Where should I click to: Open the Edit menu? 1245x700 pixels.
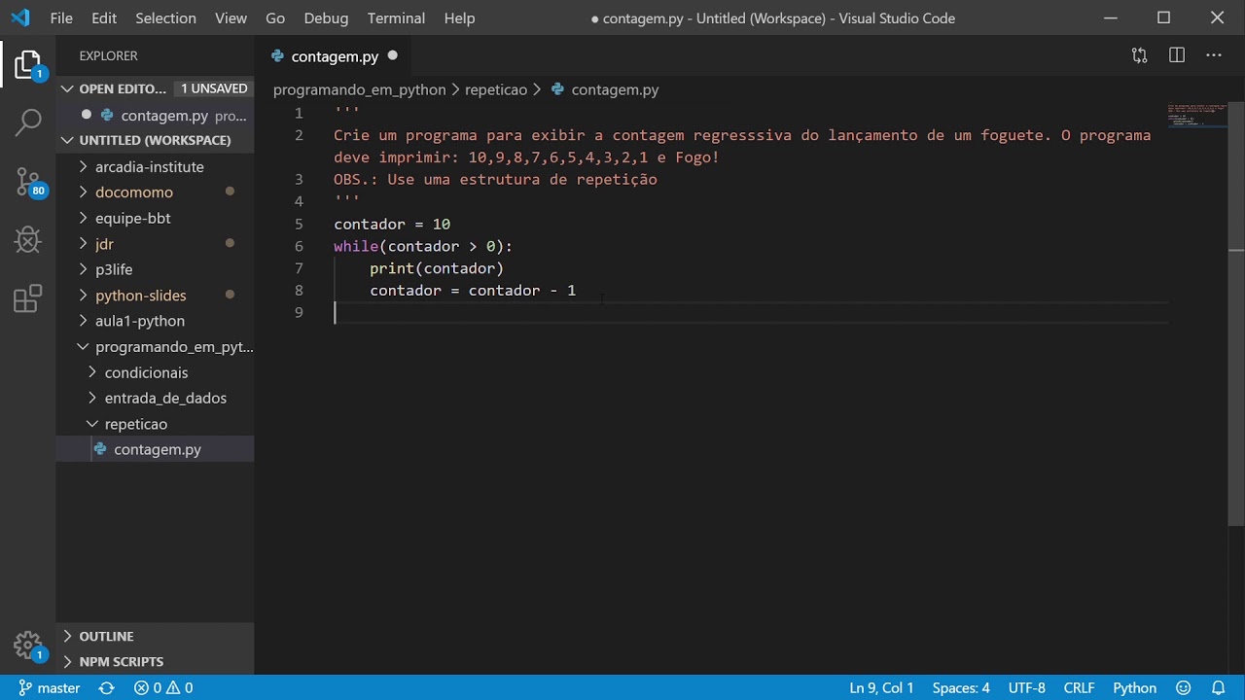click(104, 17)
